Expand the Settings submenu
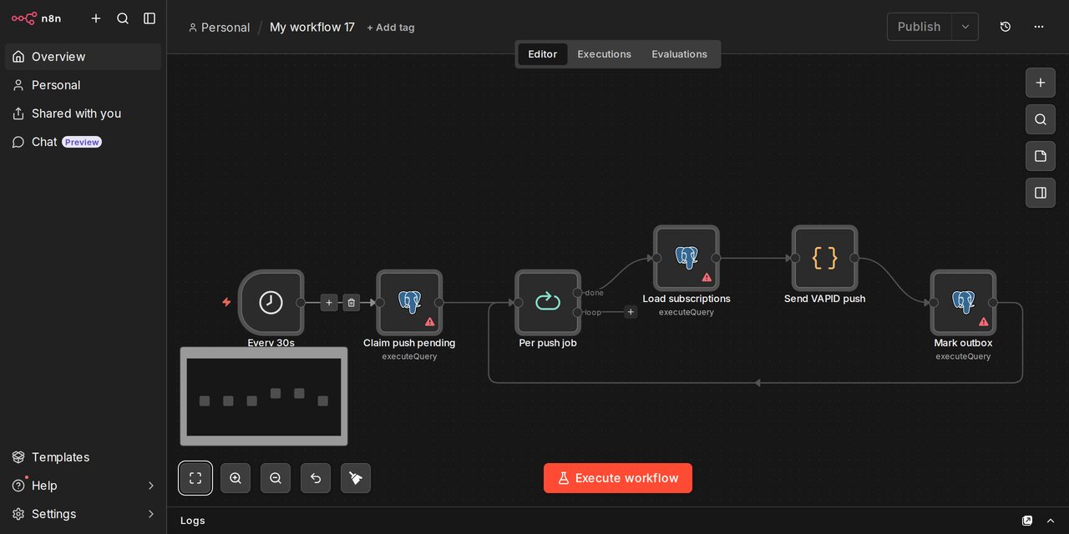This screenshot has width=1069, height=534. click(x=151, y=514)
